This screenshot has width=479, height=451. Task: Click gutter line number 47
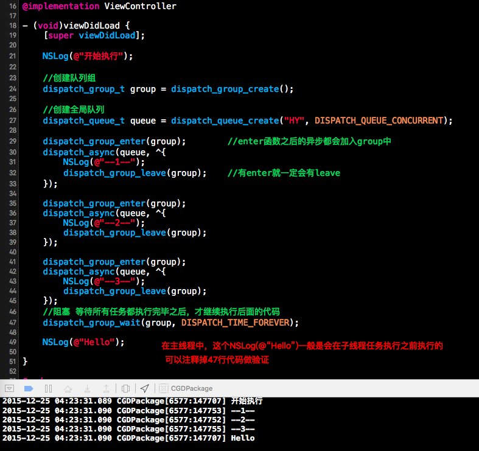point(13,323)
